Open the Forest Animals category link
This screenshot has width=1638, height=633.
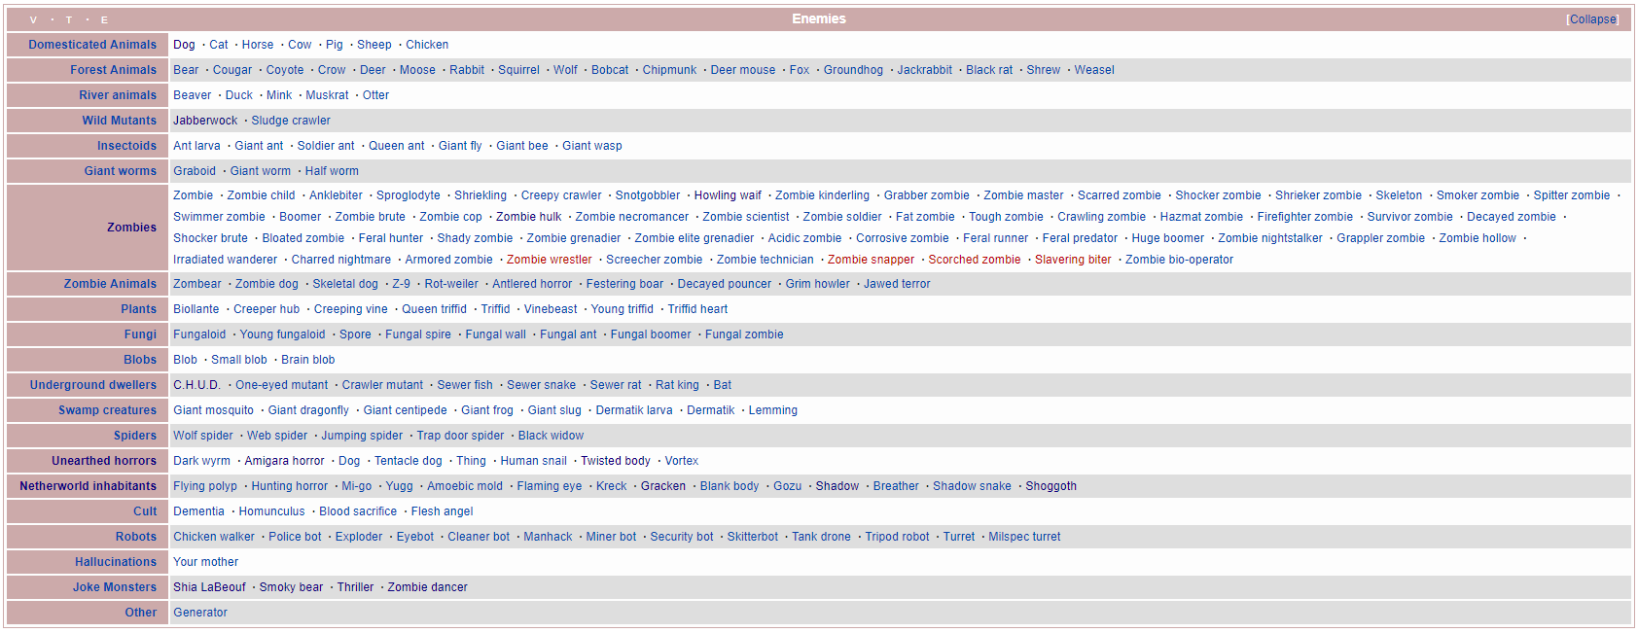tap(113, 70)
